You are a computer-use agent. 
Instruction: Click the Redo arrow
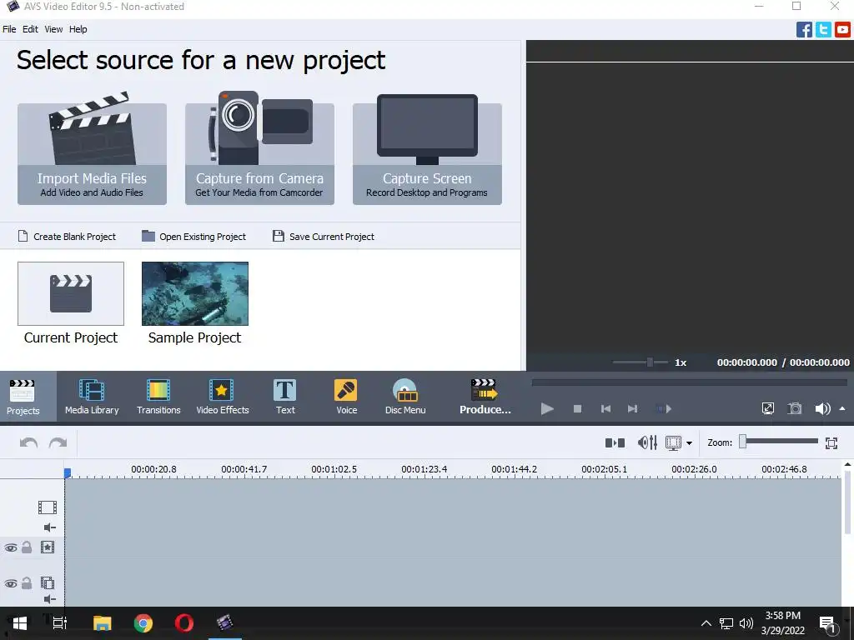point(58,442)
